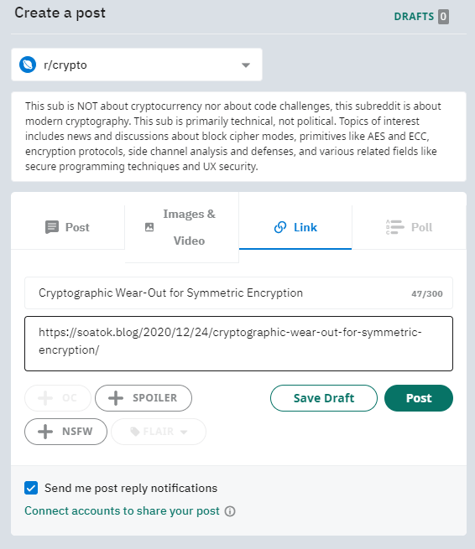Click the Post tab text-document icon
This screenshot has width=475, height=549.
coord(52,227)
